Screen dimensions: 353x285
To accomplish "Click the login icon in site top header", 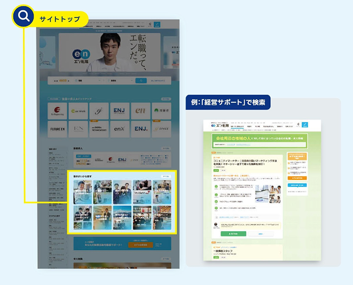I will point(150,25).
